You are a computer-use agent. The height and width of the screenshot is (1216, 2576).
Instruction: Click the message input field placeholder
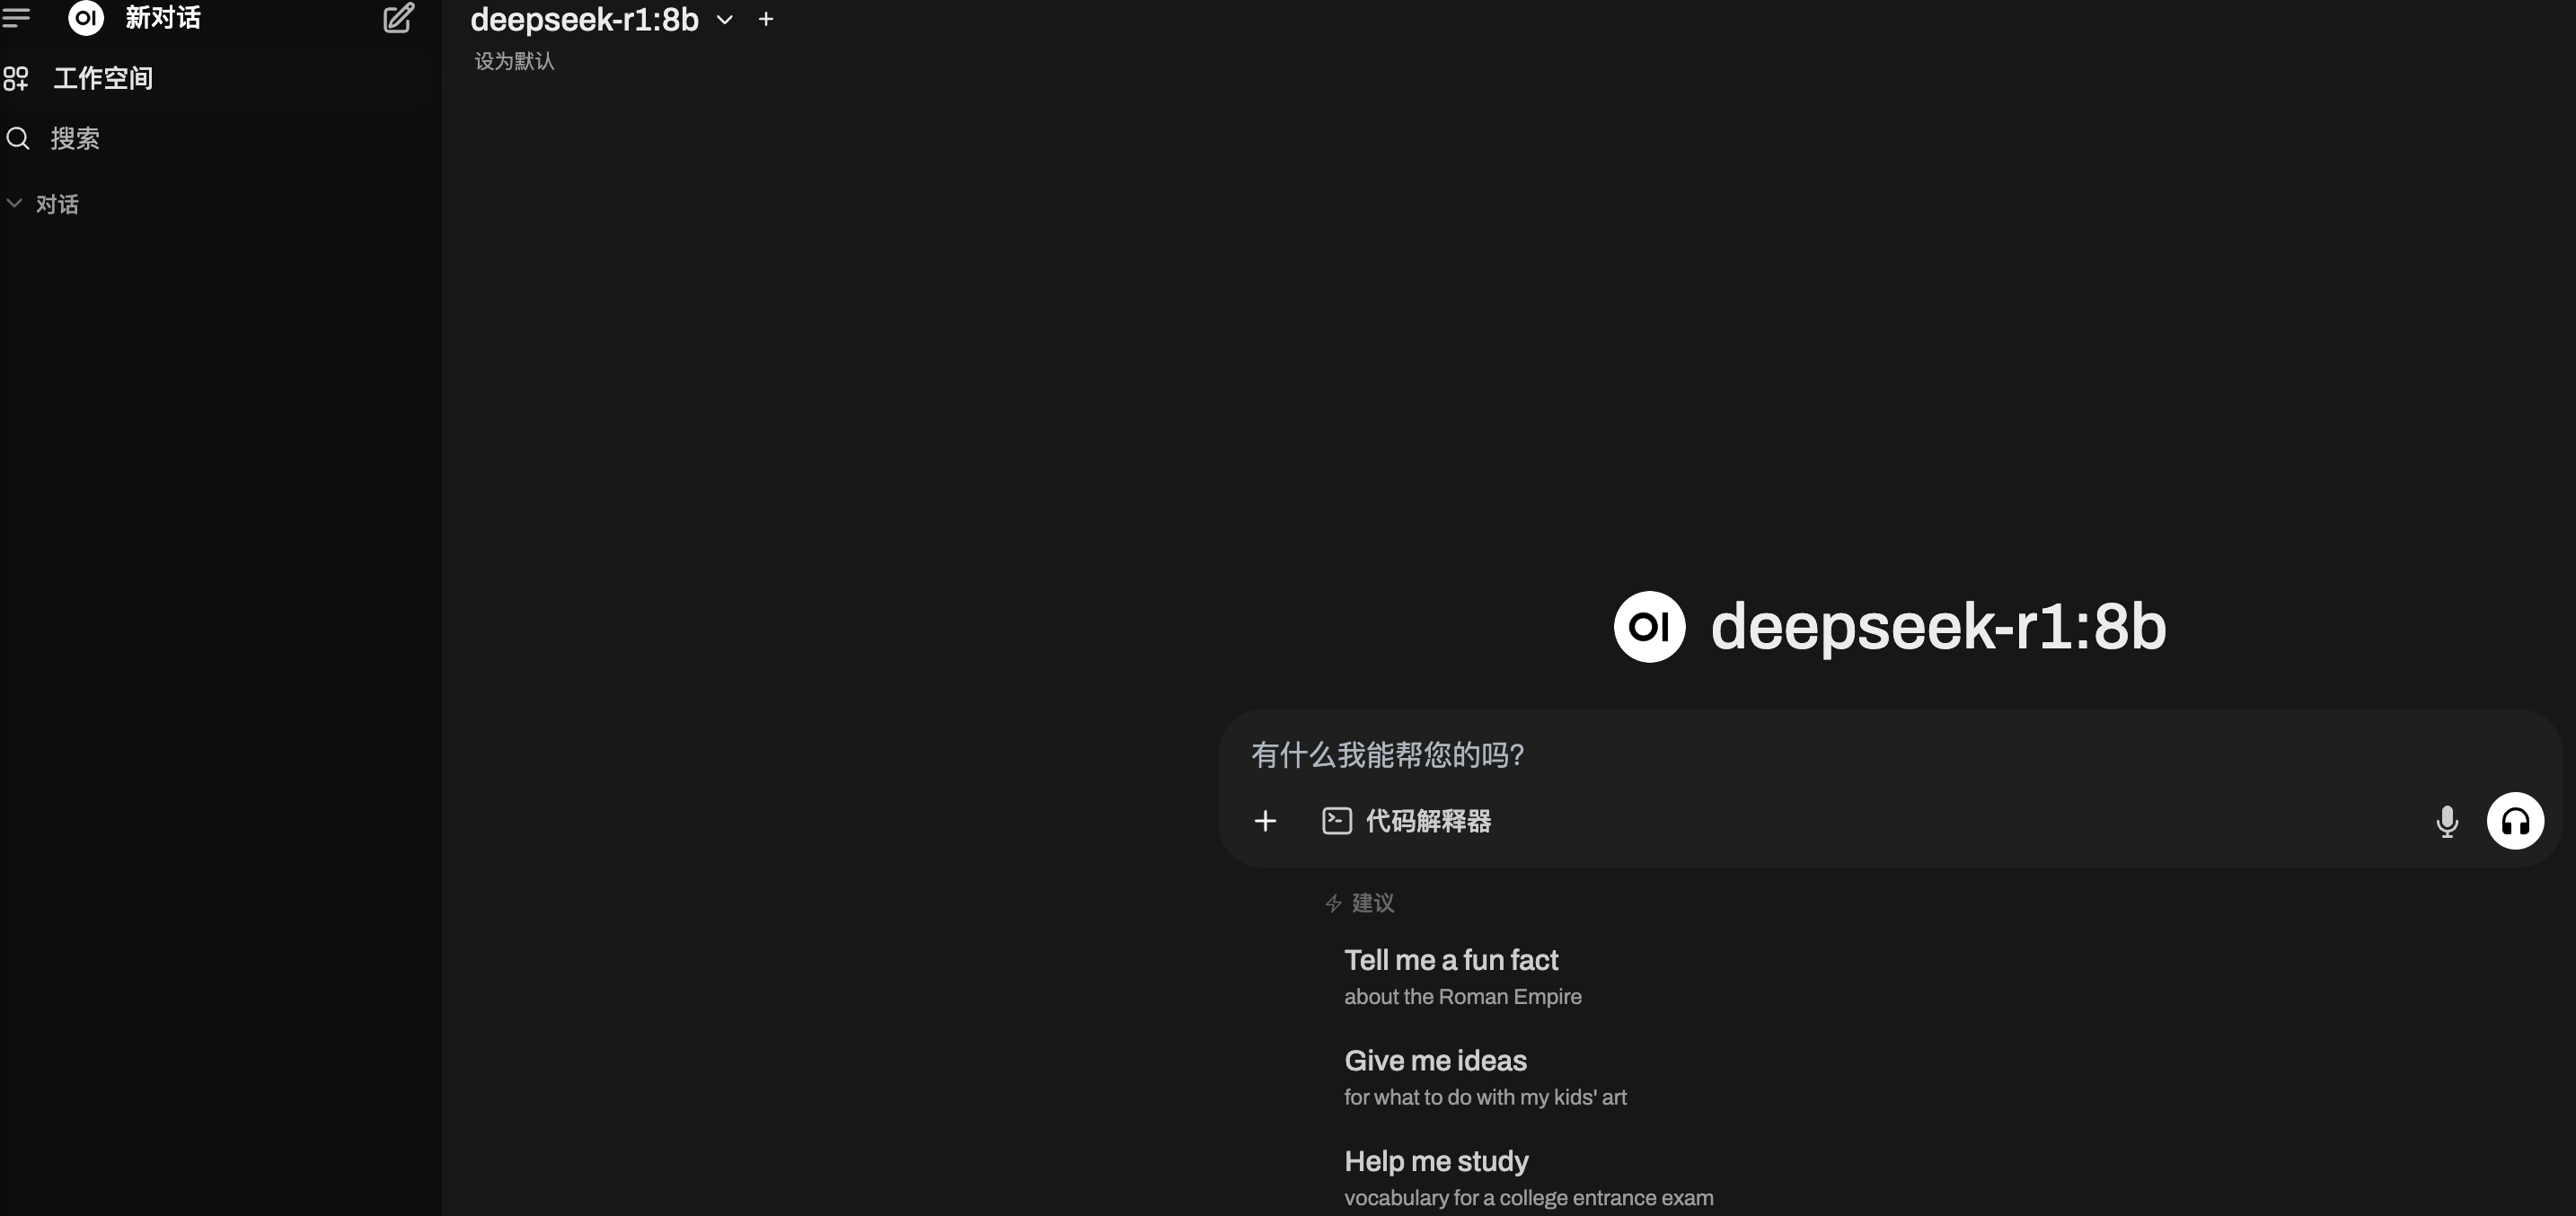click(x=1386, y=755)
